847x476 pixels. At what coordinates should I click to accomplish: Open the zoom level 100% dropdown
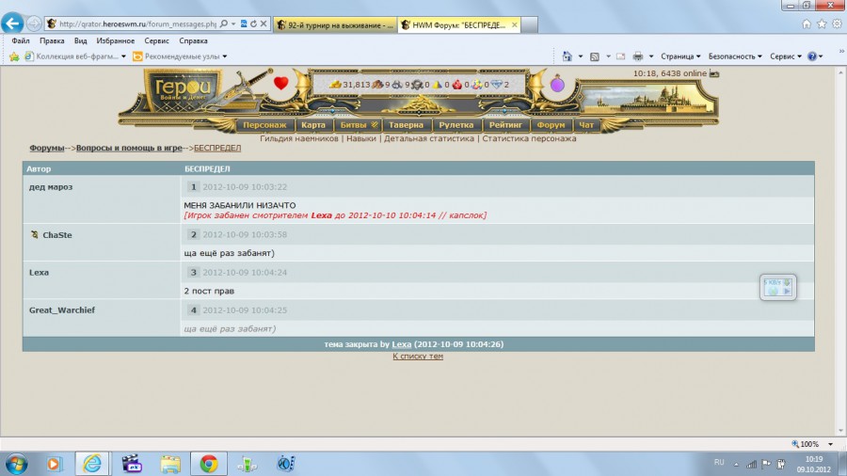tap(813, 443)
